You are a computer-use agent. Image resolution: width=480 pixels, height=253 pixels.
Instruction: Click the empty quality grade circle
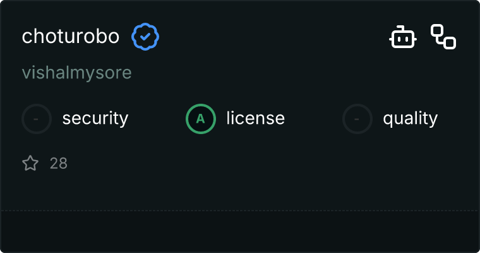(357, 118)
